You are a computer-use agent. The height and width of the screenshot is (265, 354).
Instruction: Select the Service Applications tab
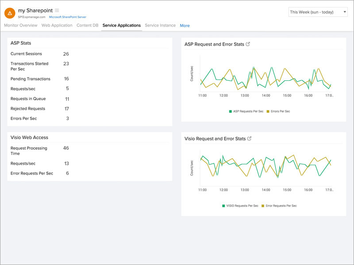(x=122, y=25)
